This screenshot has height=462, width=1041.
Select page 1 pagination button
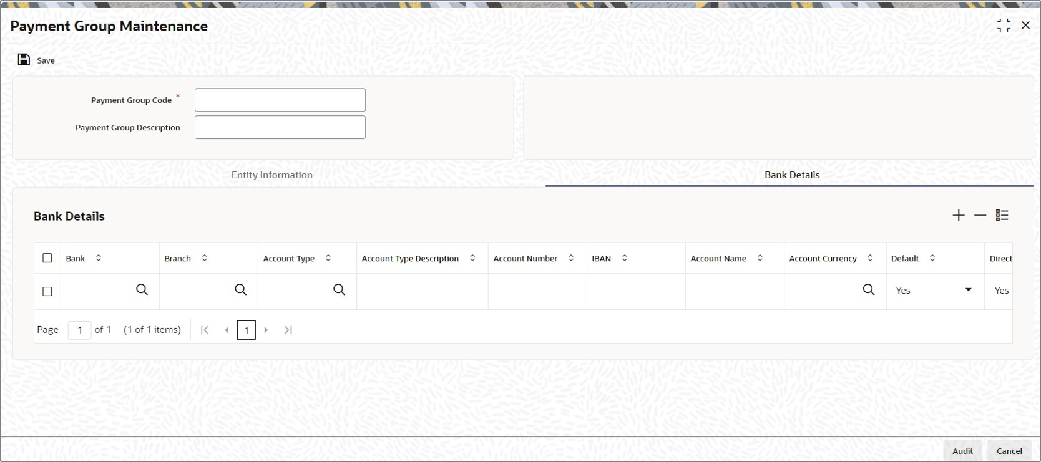click(247, 330)
